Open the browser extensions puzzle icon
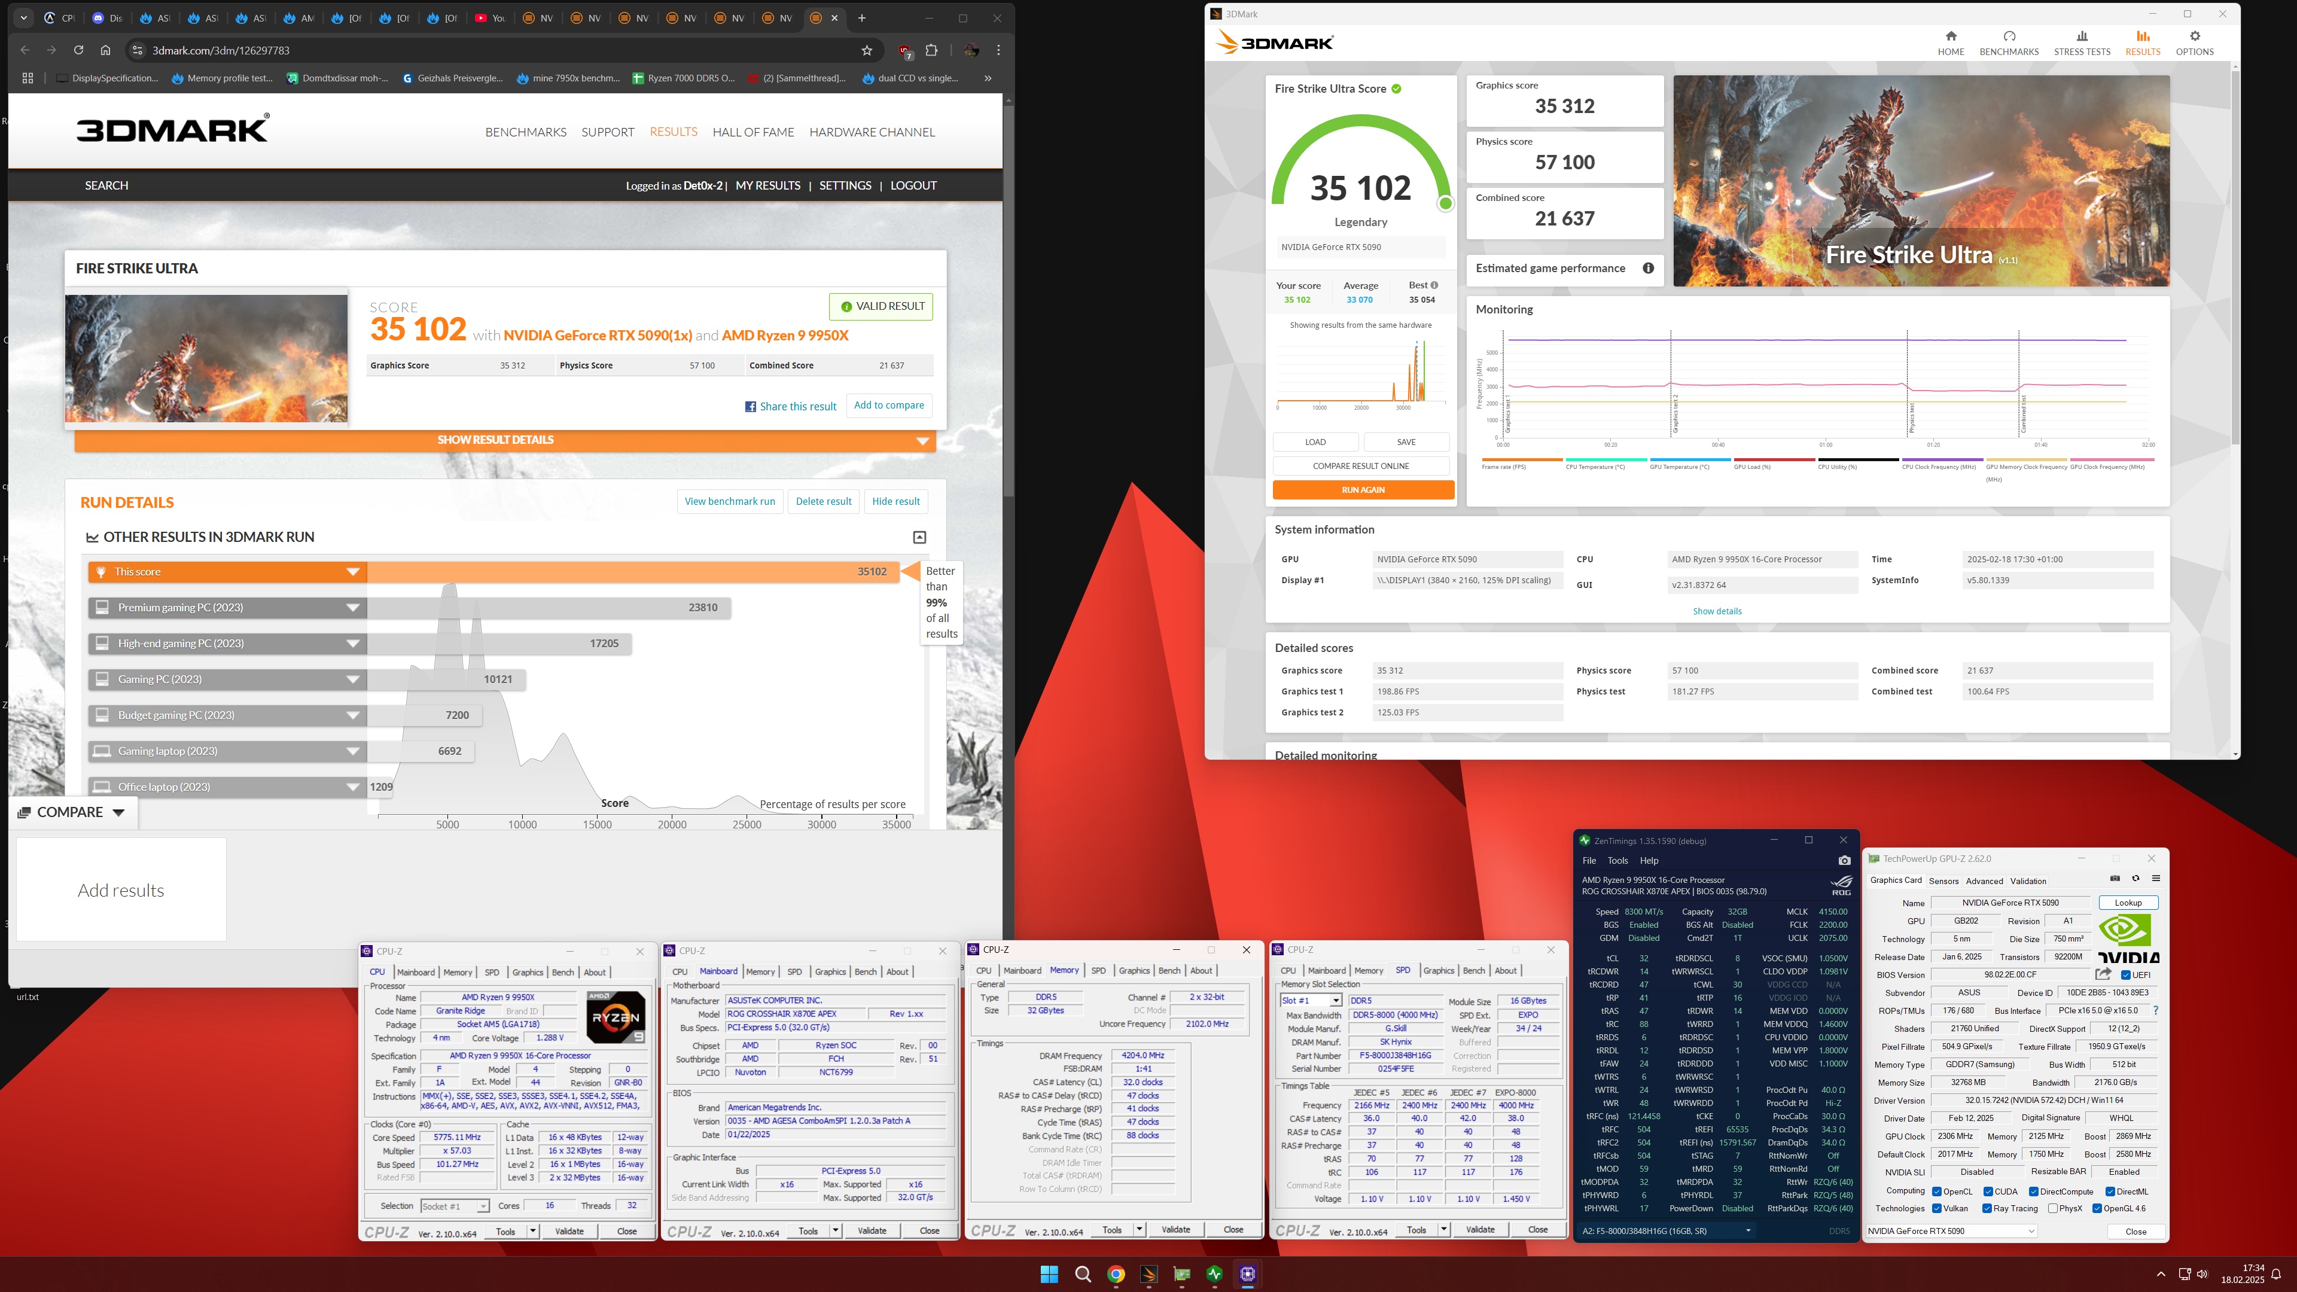 tap(932, 50)
